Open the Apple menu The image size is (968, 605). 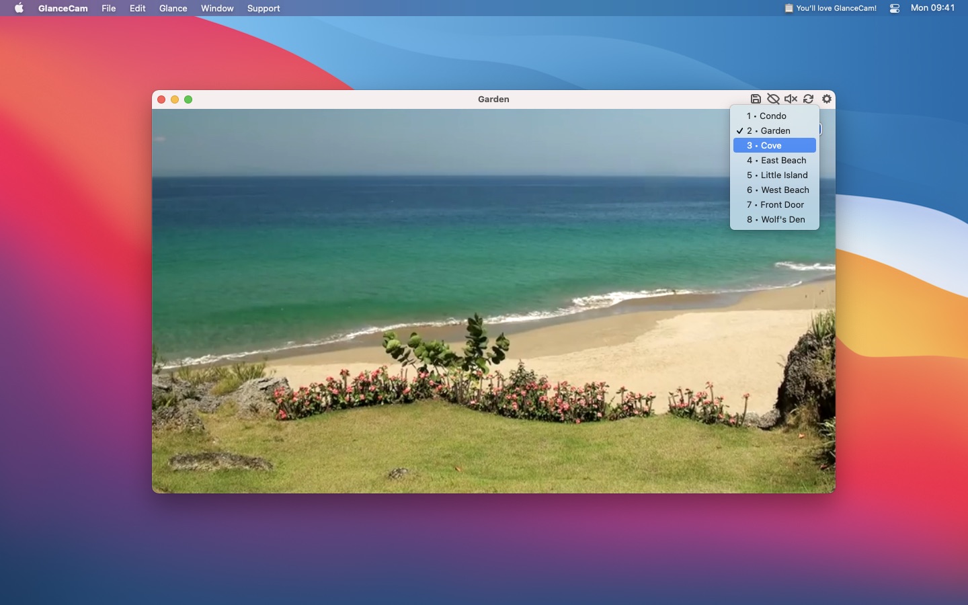coord(19,8)
